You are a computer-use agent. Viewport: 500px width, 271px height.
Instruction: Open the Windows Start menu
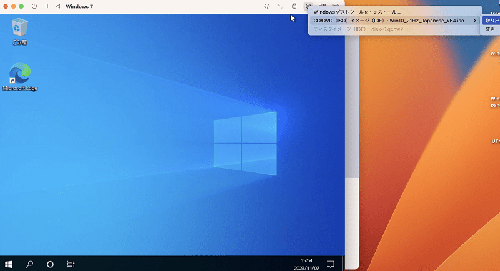[x=9, y=264]
